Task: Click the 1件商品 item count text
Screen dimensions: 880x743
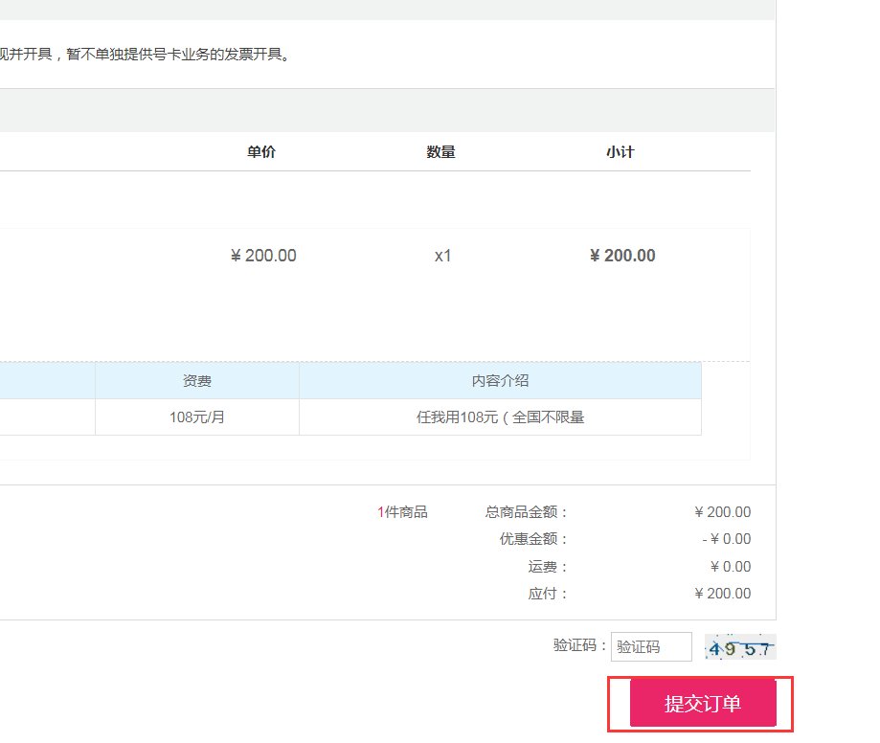Action: pyautogui.click(x=401, y=511)
